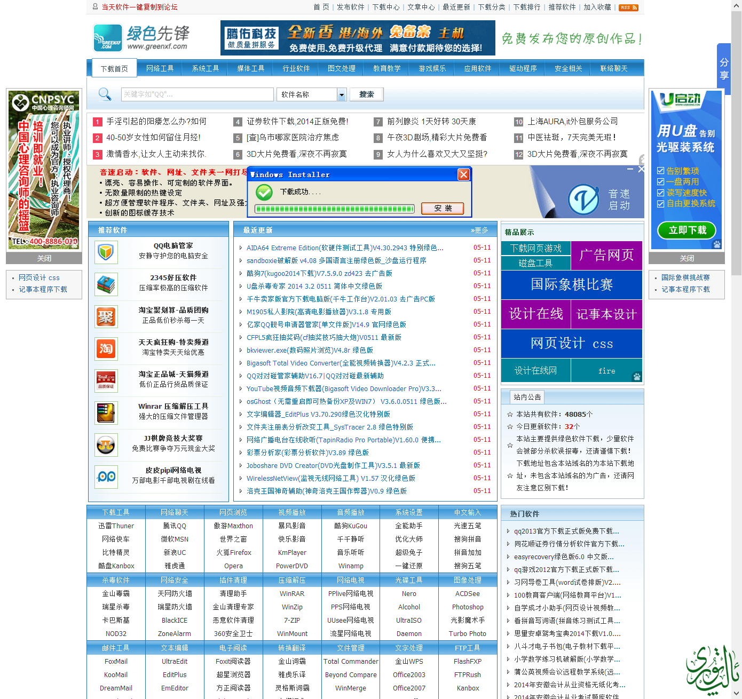
Task: Click blue 国际象棋比赛 tile
Action: tap(571, 285)
